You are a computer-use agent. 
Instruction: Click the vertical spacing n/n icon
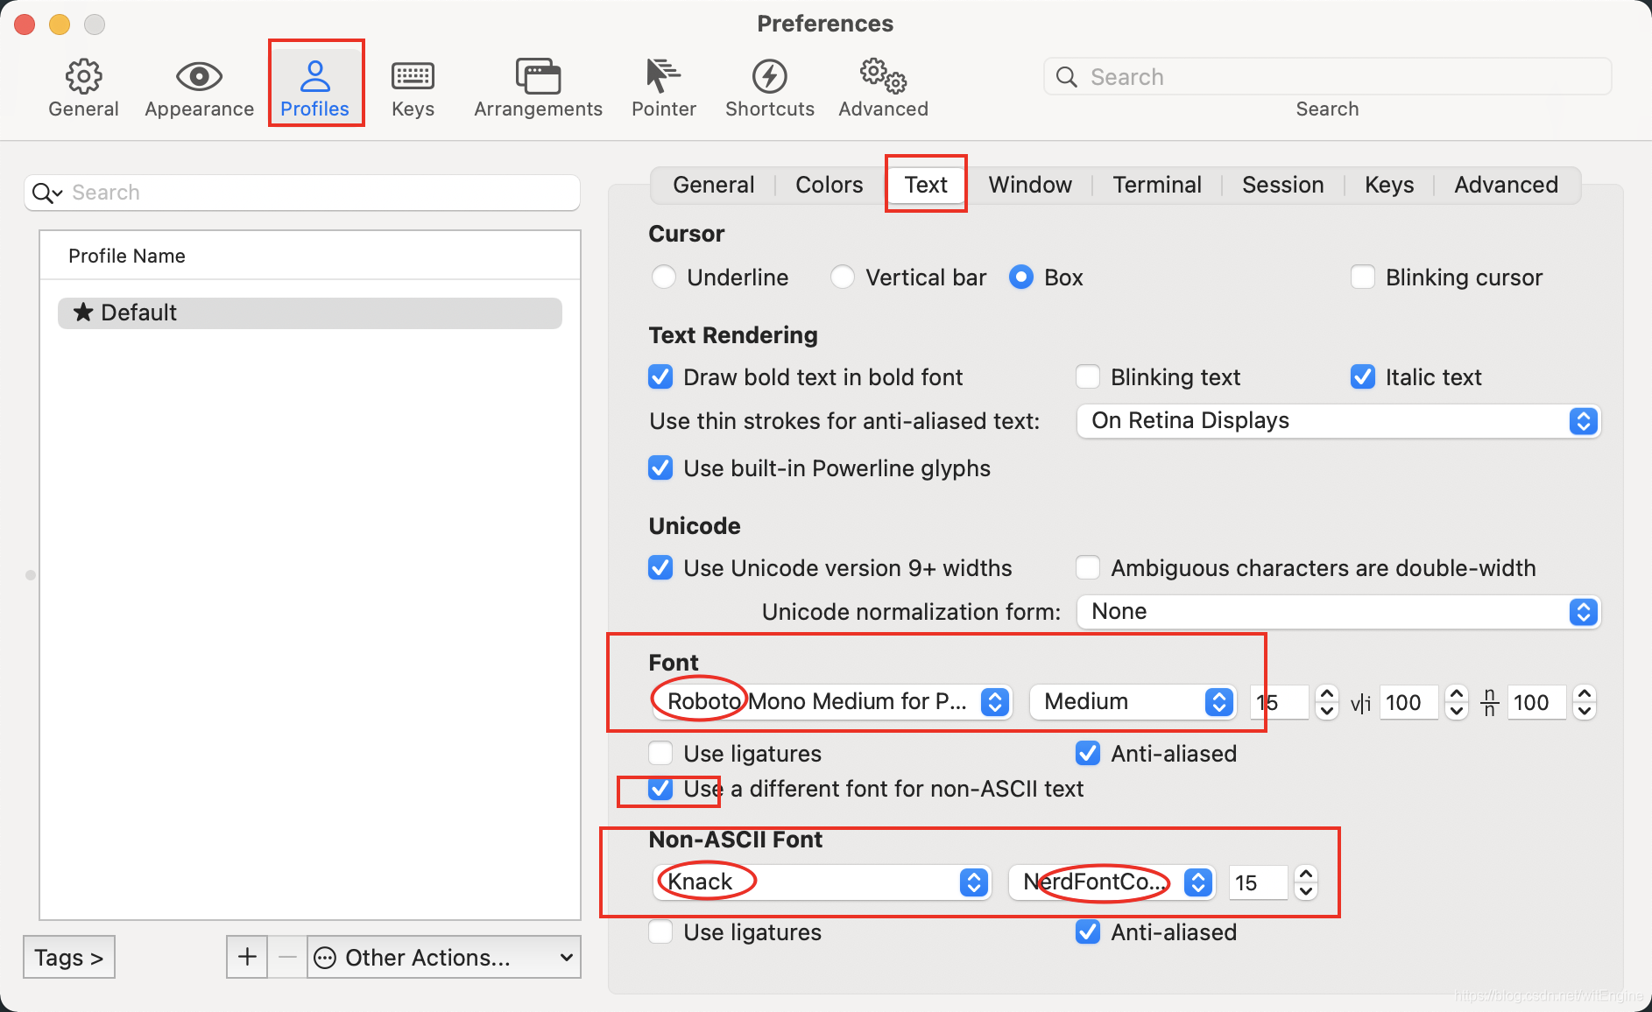tap(1489, 702)
